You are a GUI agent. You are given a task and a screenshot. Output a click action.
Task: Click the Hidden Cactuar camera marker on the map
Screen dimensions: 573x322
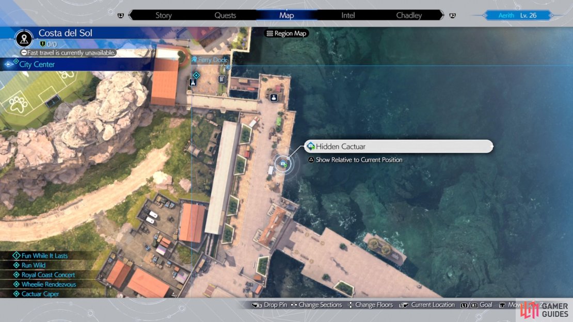(283, 164)
